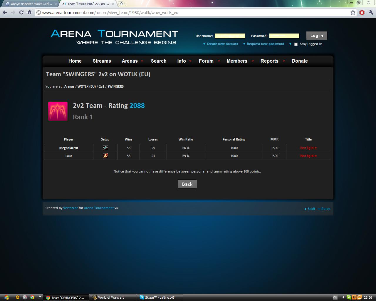Open the Donate menu item
The width and height of the screenshot is (376, 301).
300,61
